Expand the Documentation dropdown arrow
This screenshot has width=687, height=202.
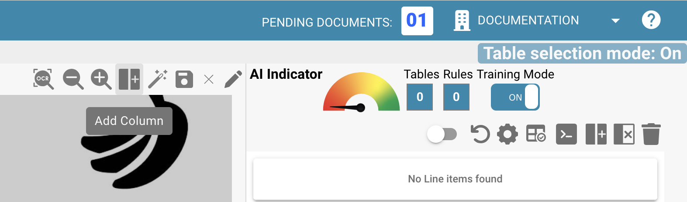[615, 20]
